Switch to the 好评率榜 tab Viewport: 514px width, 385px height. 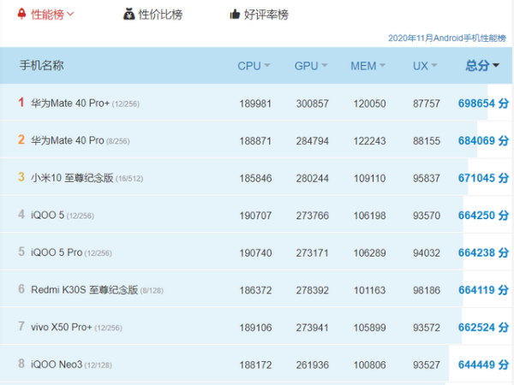[x=266, y=15]
